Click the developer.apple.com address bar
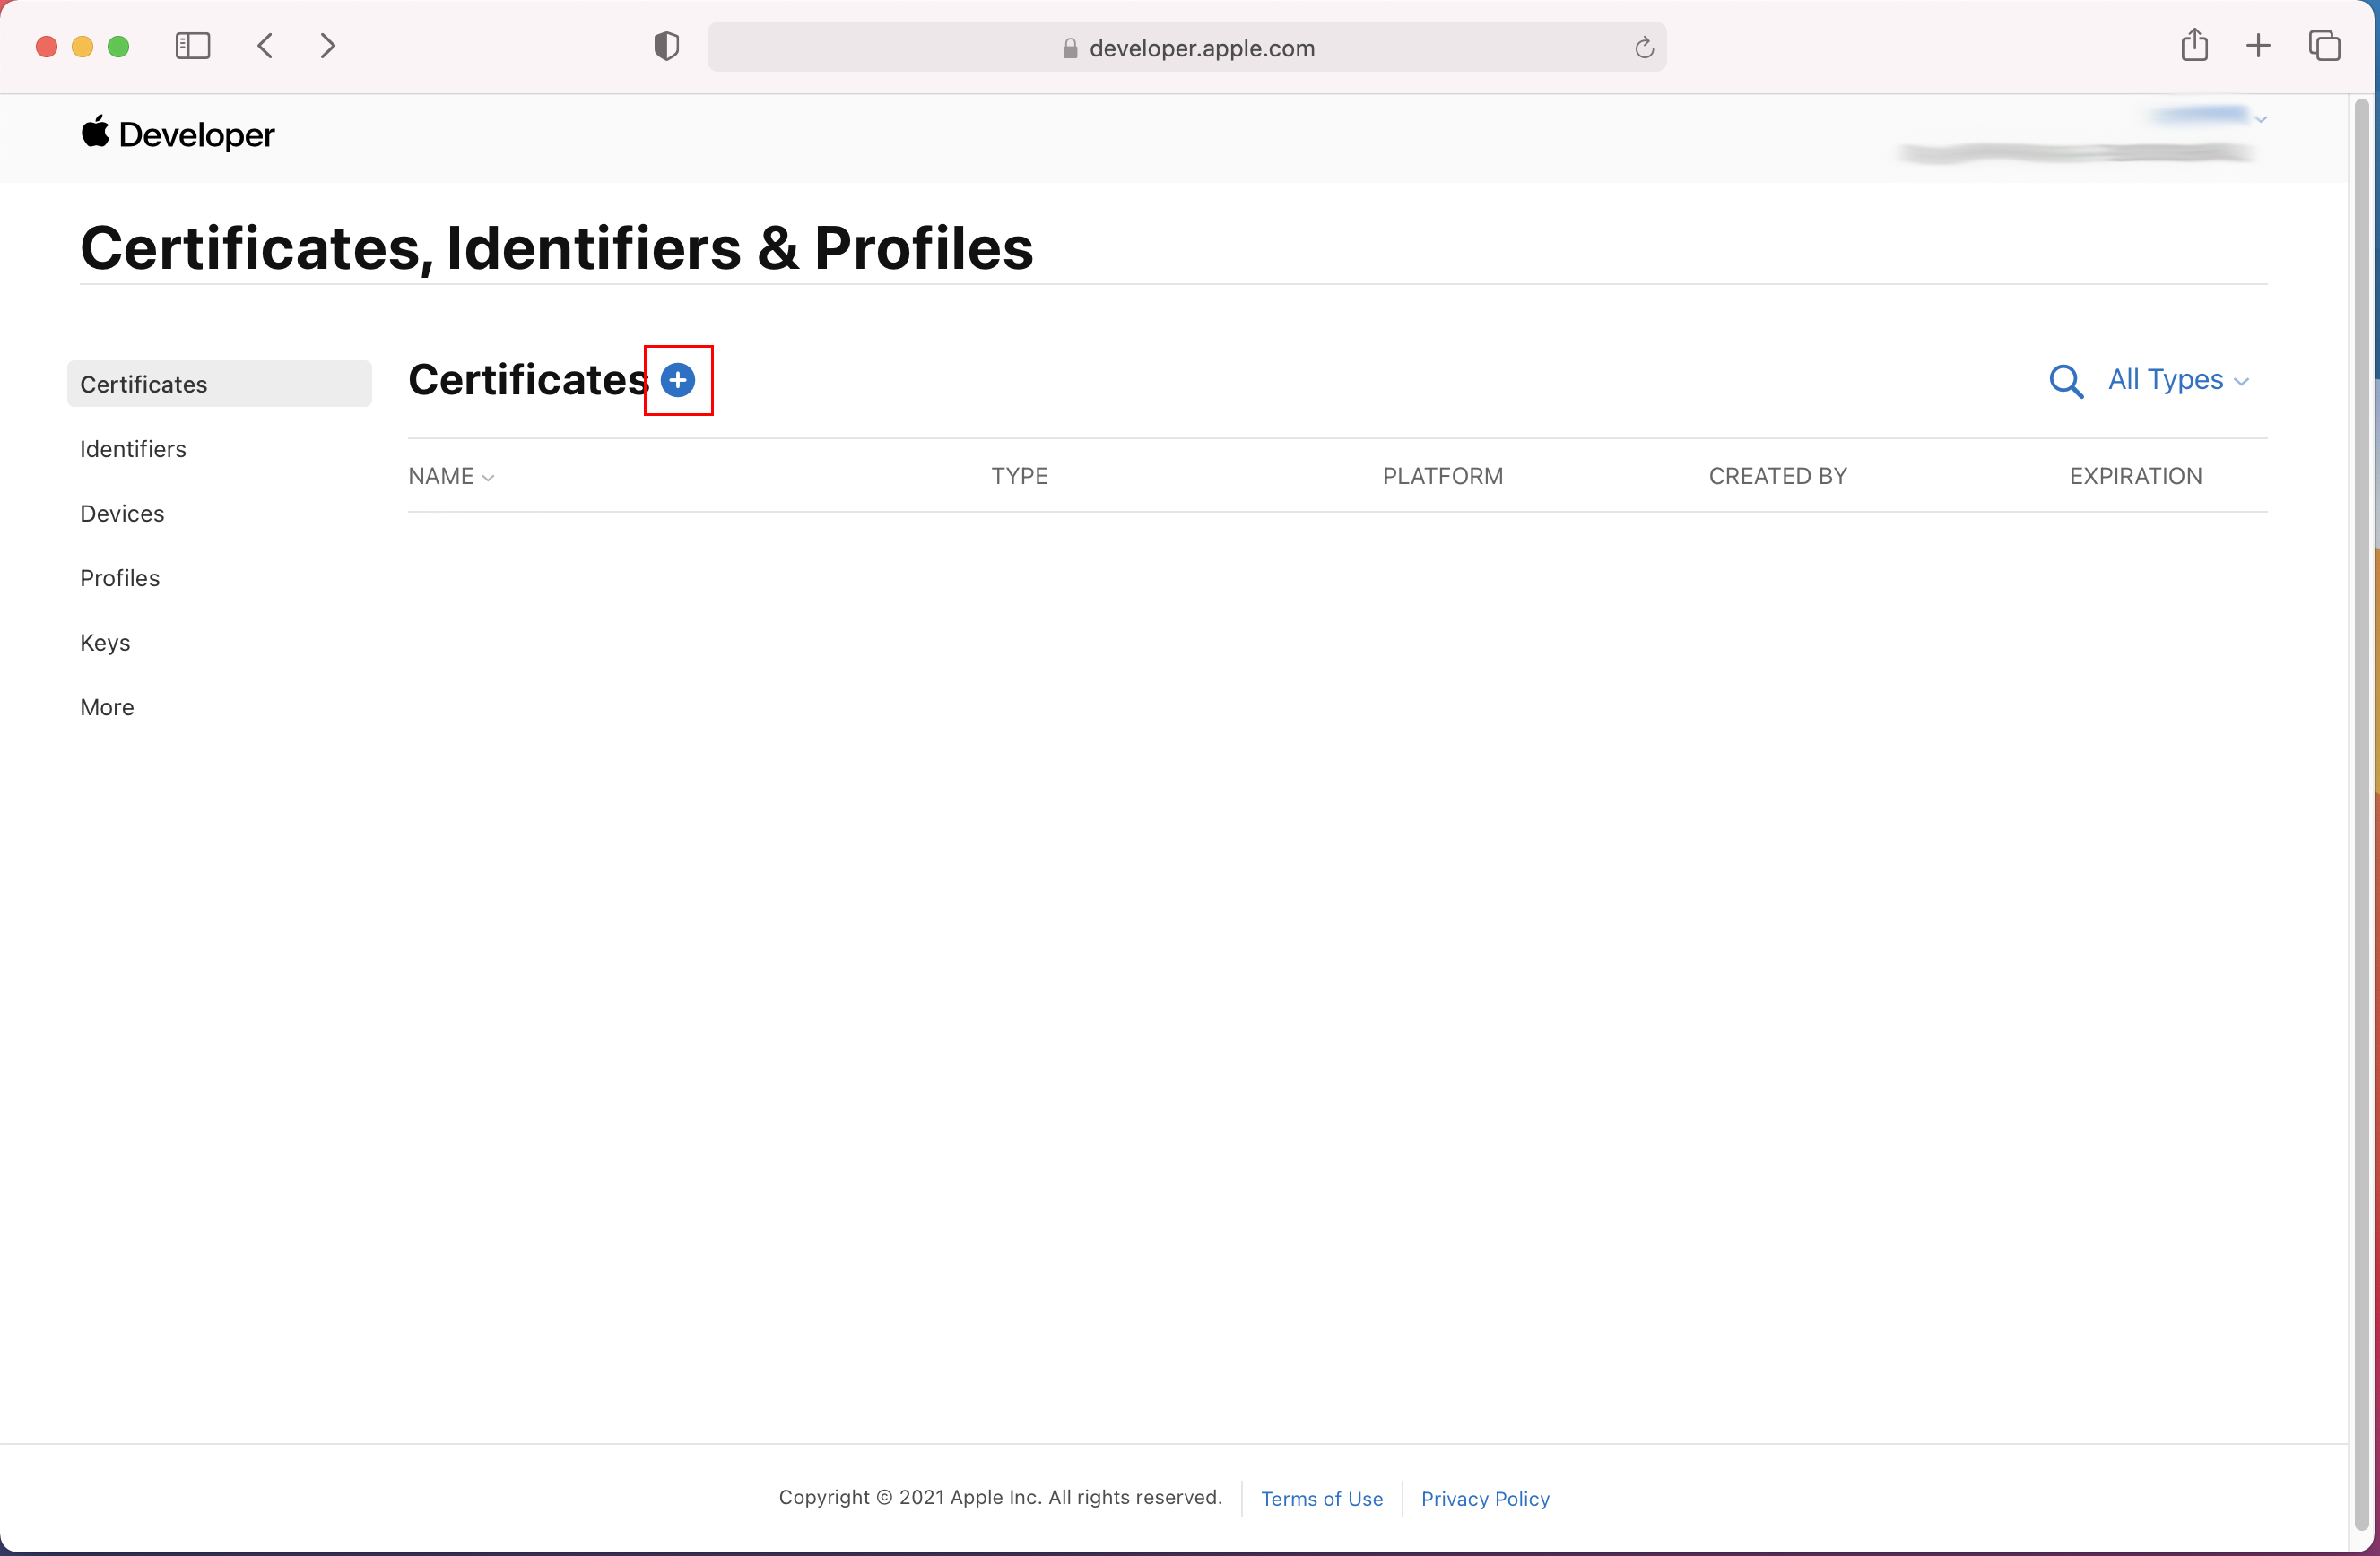 coord(1186,47)
